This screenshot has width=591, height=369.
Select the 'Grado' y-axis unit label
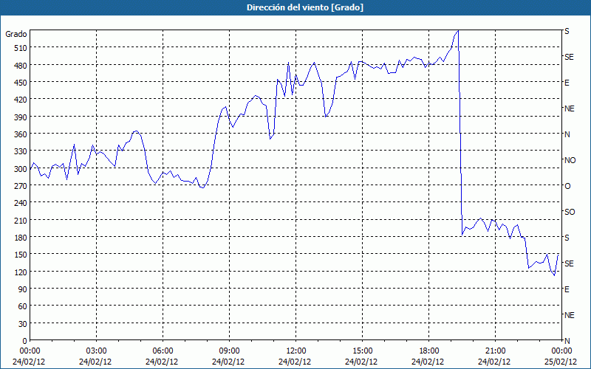point(16,34)
